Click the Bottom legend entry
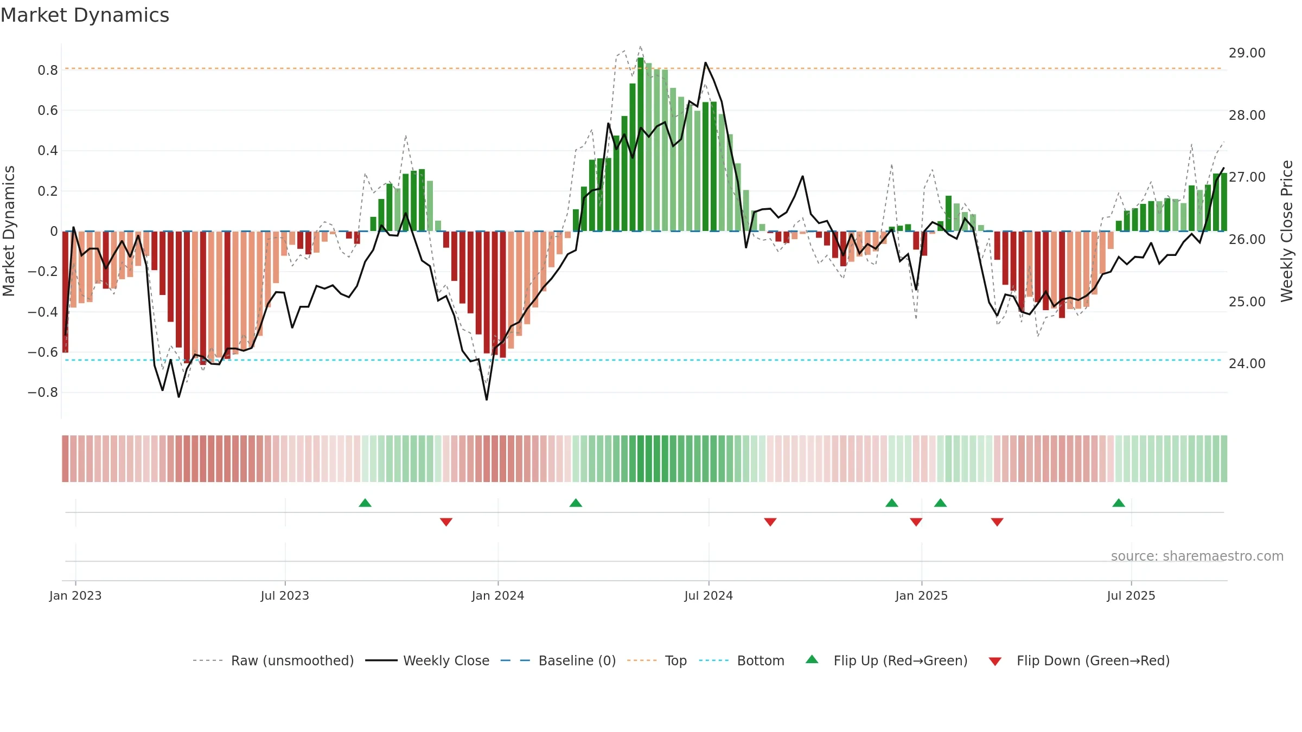Image resolution: width=1302 pixels, height=732 pixels. (x=742, y=660)
